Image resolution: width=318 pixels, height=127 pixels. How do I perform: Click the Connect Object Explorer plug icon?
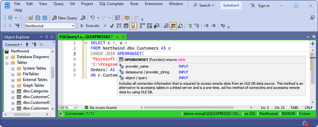coord(27,44)
